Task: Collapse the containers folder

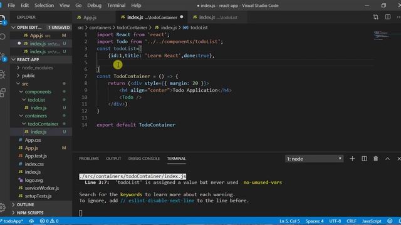Action: (36, 116)
